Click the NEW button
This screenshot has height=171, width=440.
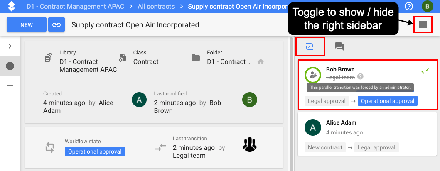[x=27, y=24]
